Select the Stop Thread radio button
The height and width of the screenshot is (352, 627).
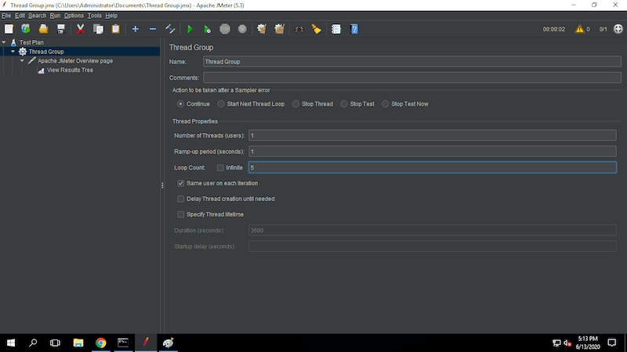coord(295,104)
